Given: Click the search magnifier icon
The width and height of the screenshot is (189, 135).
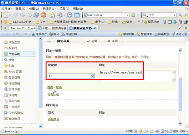Looking at the screenshot, I should 180,15.
